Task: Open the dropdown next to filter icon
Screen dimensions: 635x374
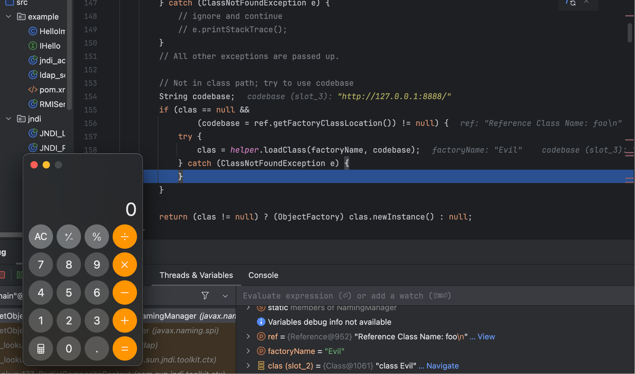Action: pyautogui.click(x=225, y=296)
